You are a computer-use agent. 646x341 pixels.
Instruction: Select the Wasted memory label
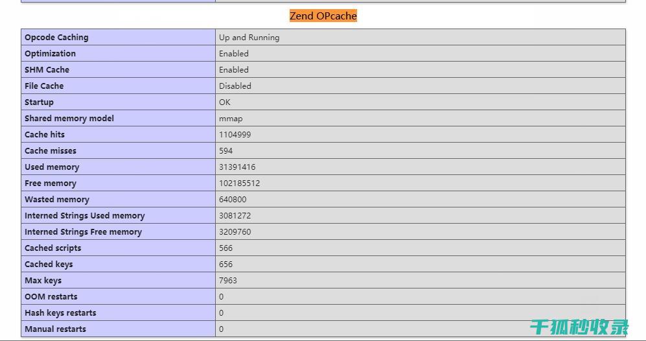point(57,200)
